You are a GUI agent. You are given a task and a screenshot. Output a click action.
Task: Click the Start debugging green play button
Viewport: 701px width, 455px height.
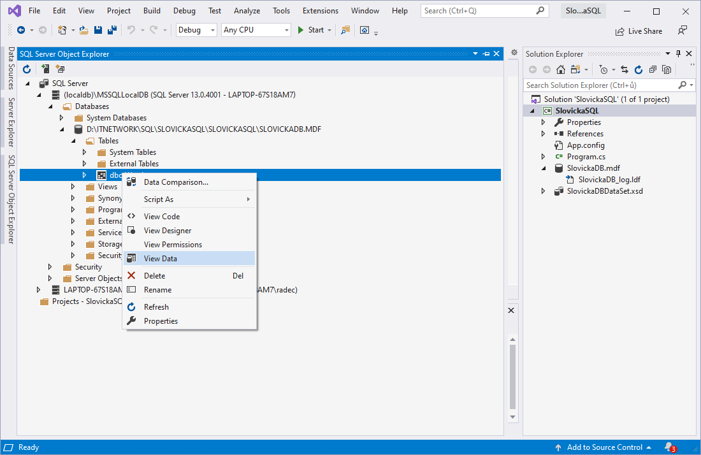point(300,30)
